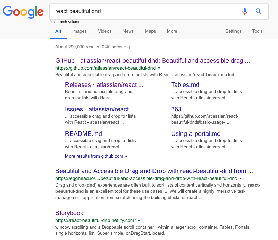
Task: Open the Settings menu
Action: (x=233, y=31)
